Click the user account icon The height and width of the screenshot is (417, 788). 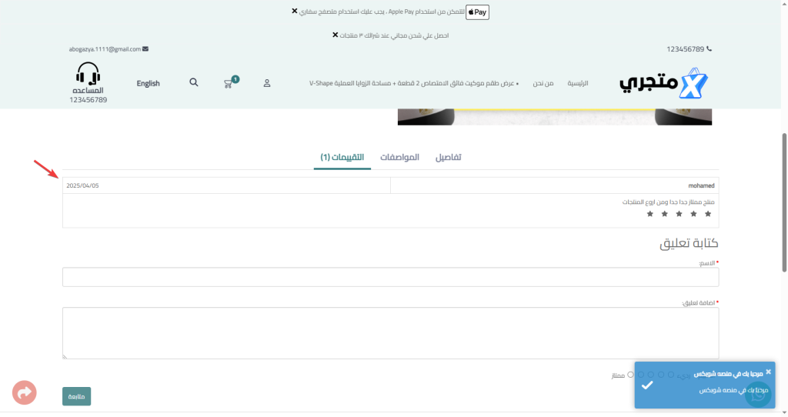pyautogui.click(x=267, y=83)
